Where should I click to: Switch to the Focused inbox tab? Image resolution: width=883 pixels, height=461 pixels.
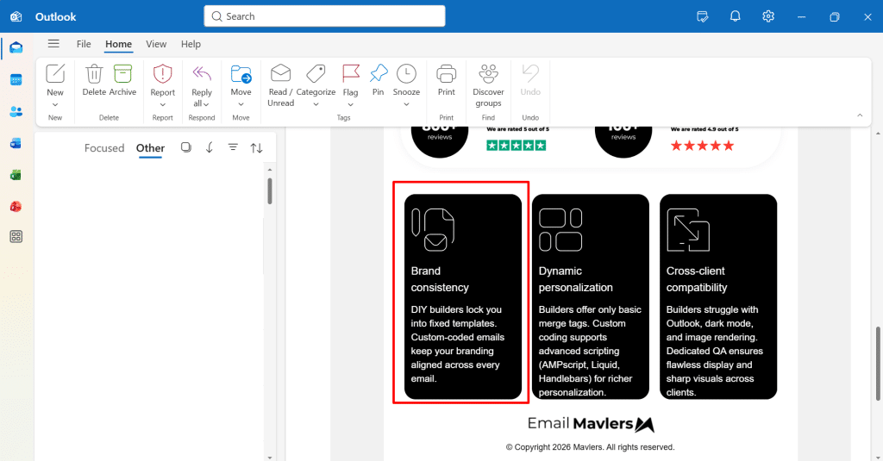104,148
